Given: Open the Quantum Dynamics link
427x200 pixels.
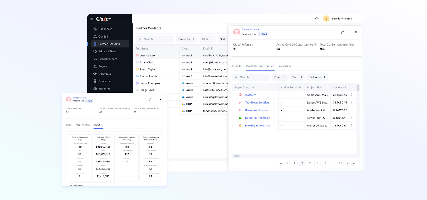Looking at the screenshot, I should click(x=258, y=118).
